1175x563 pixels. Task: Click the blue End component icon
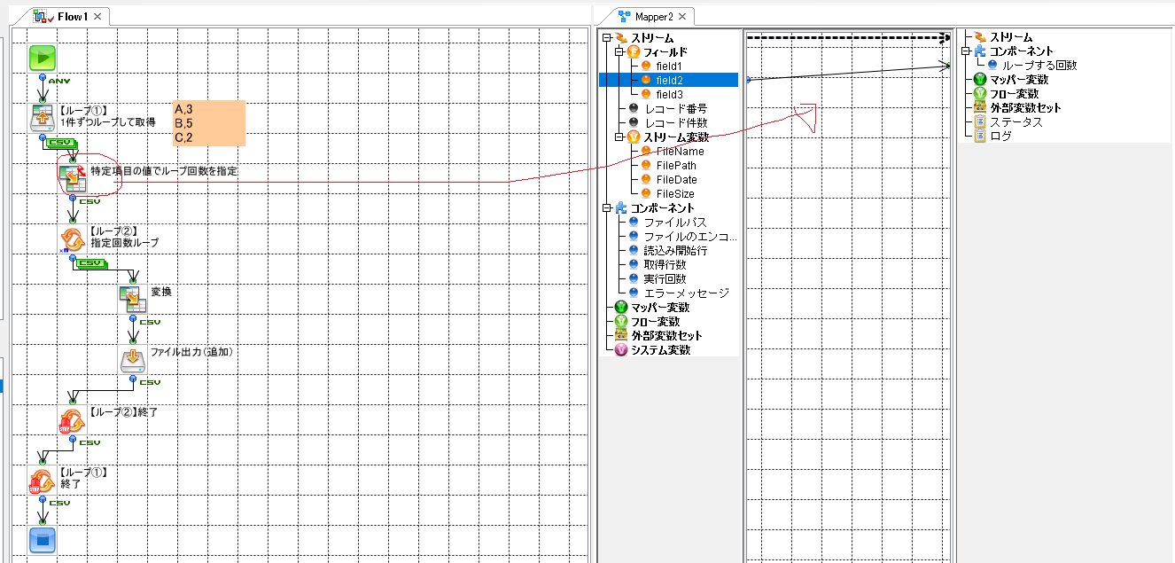tap(43, 539)
